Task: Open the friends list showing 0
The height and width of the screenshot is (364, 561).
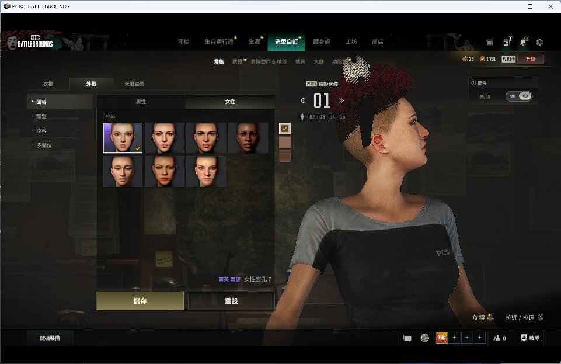Action: [x=500, y=338]
